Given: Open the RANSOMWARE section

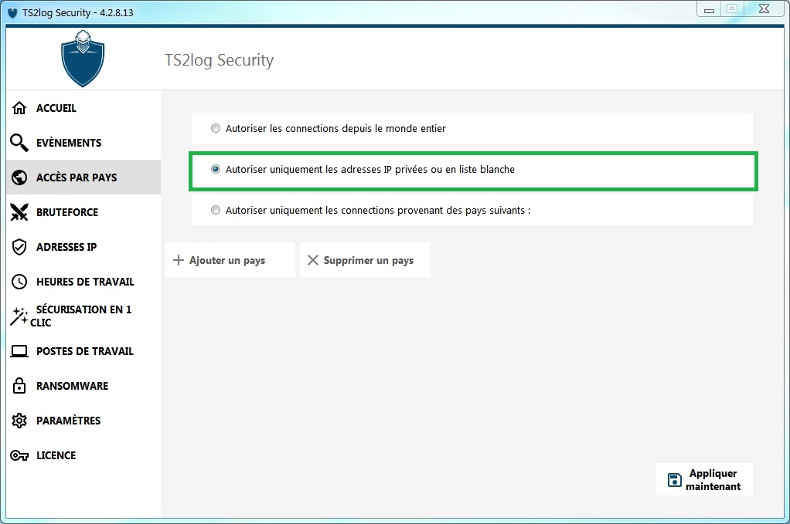Looking at the screenshot, I should (x=83, y=385).
